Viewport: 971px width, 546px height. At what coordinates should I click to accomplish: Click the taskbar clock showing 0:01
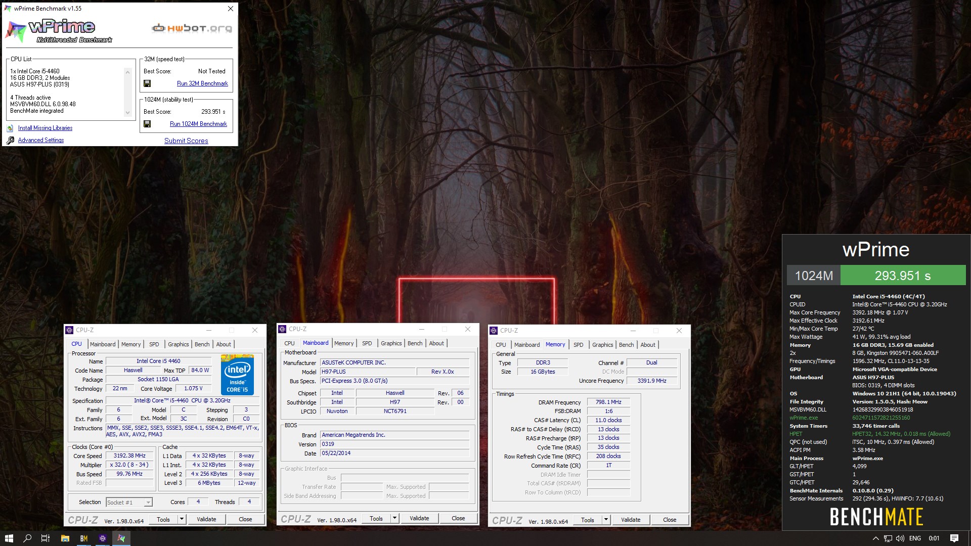934,538
